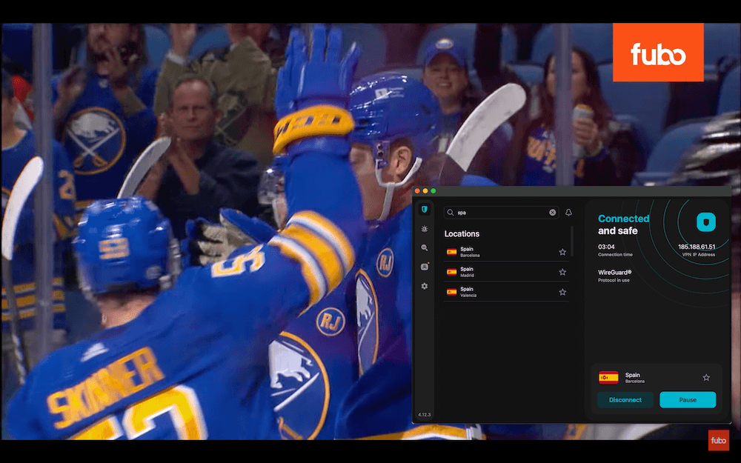Open the Antivirus bug icon in the sidebar

point(425,229)
